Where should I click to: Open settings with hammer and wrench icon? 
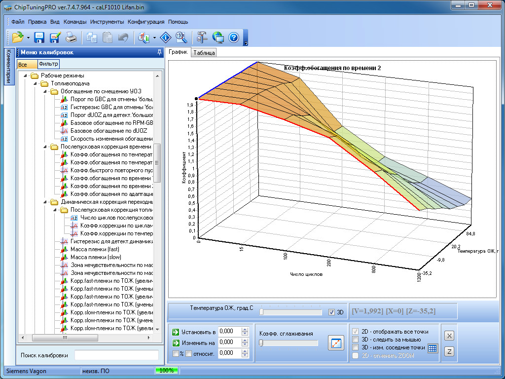(202, 37)
